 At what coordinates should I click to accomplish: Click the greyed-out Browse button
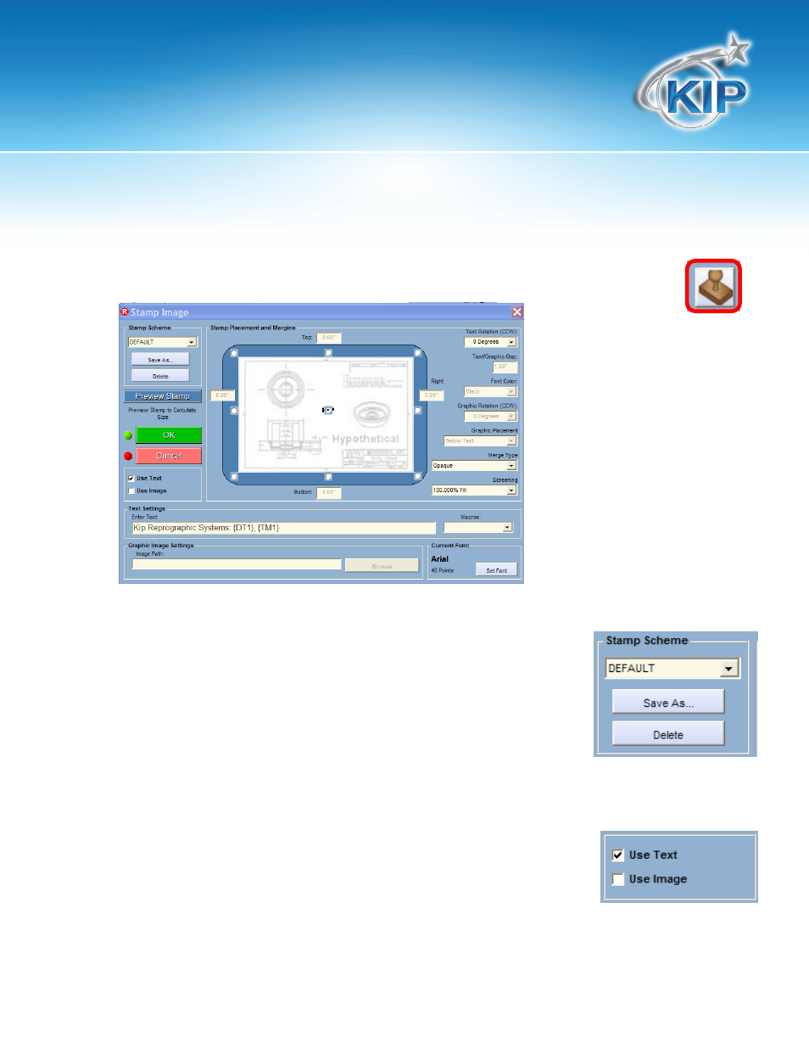point(382,566)
